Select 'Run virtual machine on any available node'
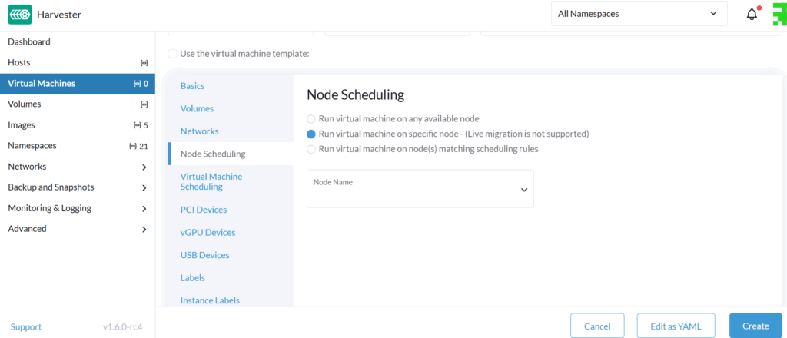This screenshot has width=787, height=338. point(311,119)
